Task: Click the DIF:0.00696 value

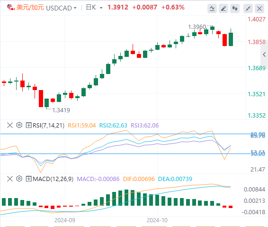Action: [x=139, y=179]
